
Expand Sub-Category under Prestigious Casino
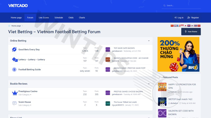25,95
